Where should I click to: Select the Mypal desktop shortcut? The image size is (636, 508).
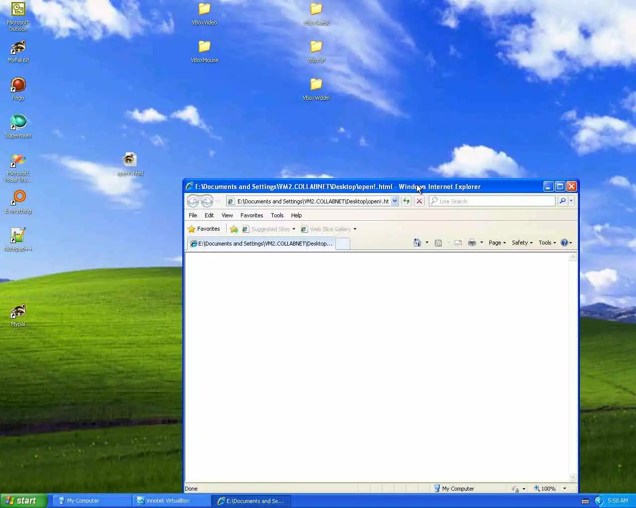point(18,316)
